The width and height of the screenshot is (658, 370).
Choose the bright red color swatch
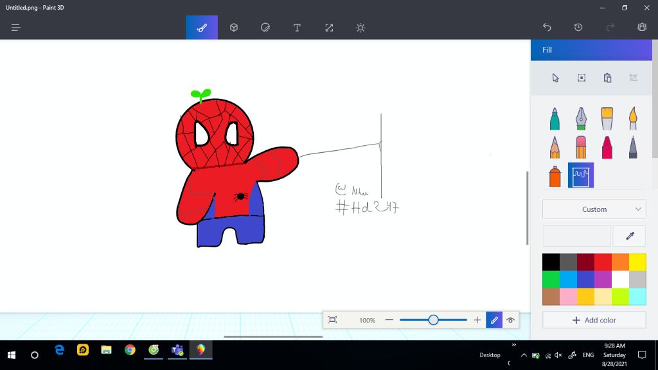[x=603, y=262]
